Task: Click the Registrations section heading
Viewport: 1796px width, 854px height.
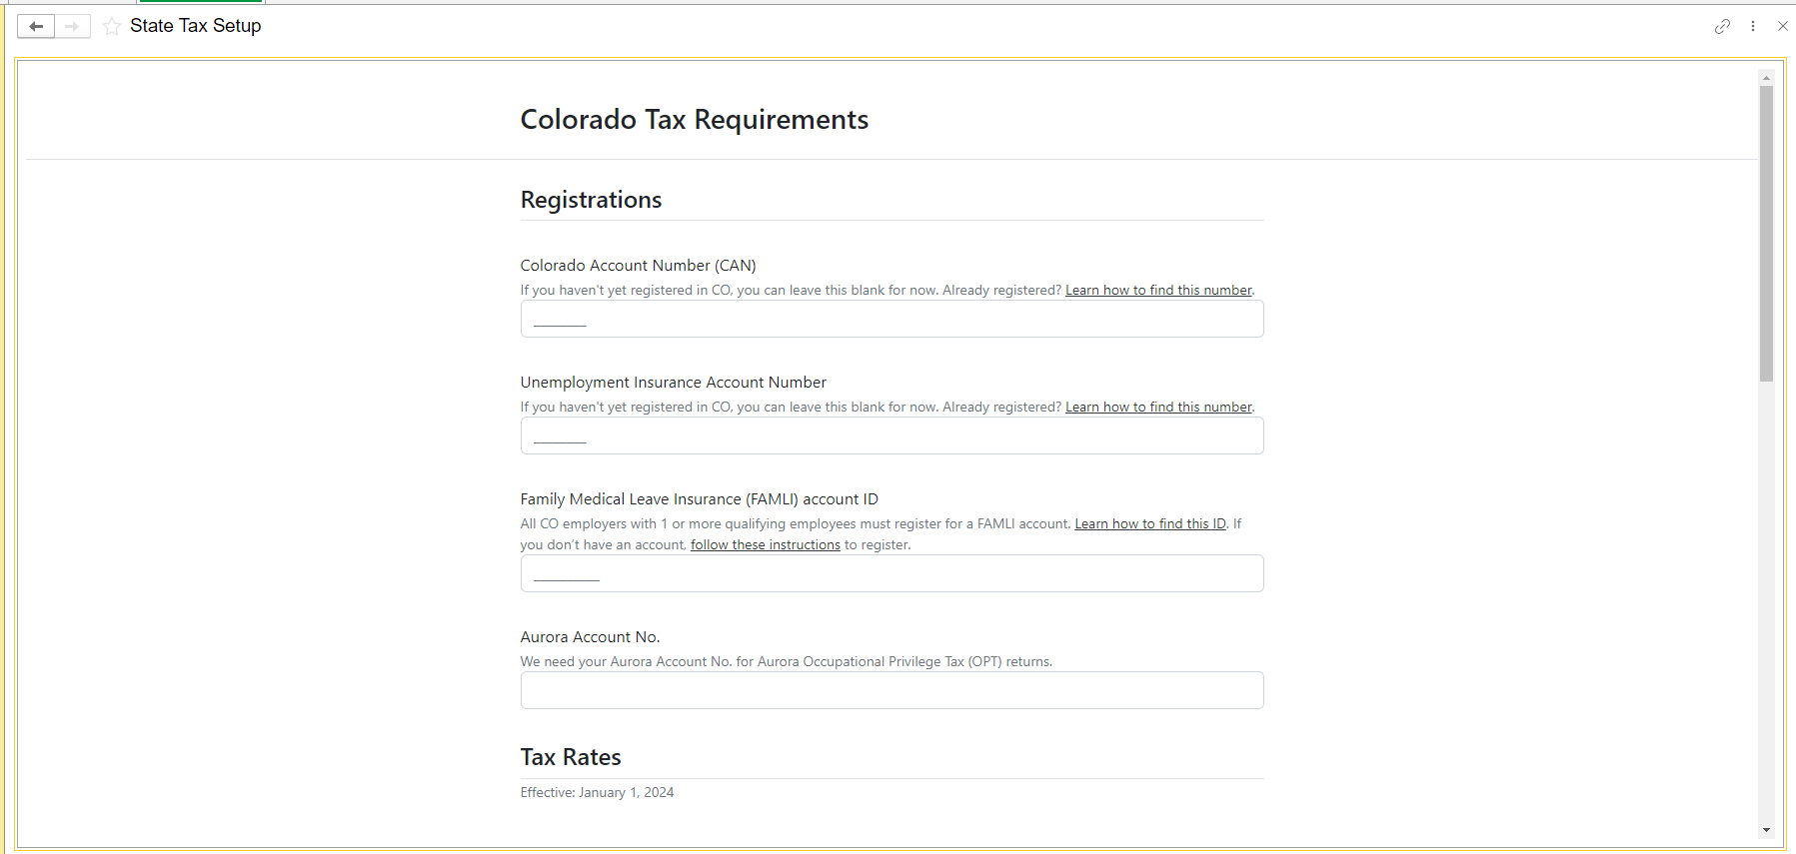Action: click(591, 200)
